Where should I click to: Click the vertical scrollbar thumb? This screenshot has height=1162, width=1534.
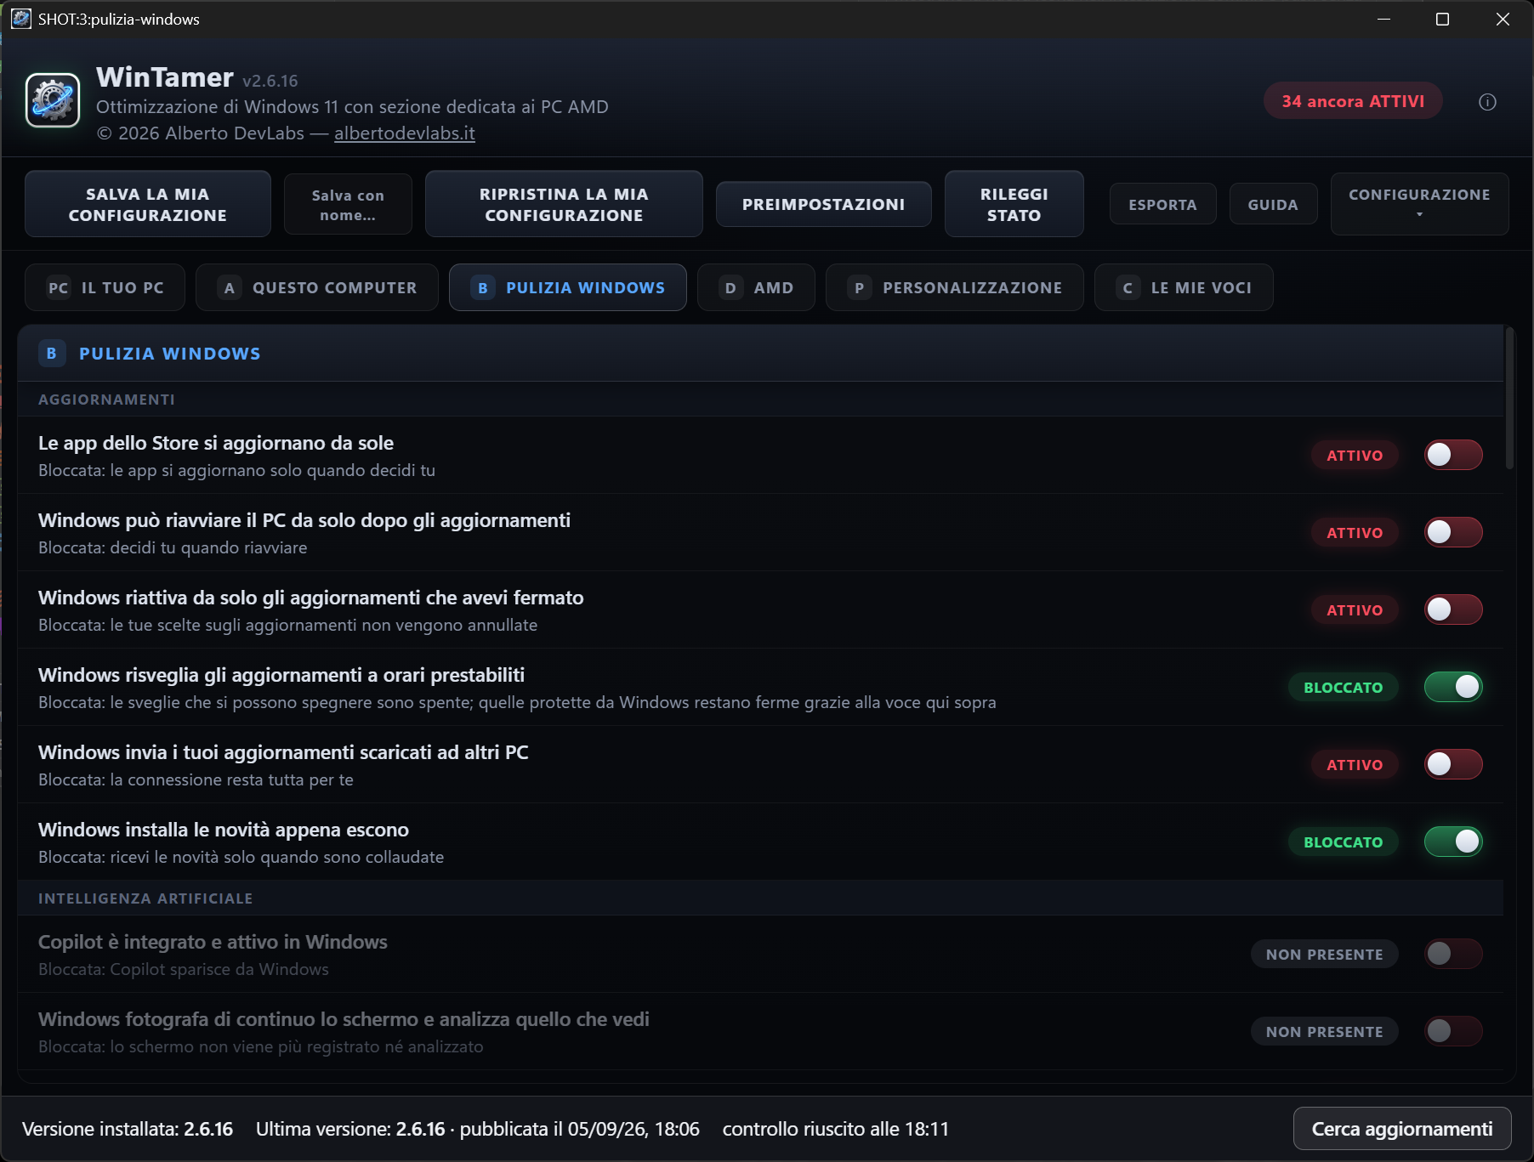(x=1510, y=398)
